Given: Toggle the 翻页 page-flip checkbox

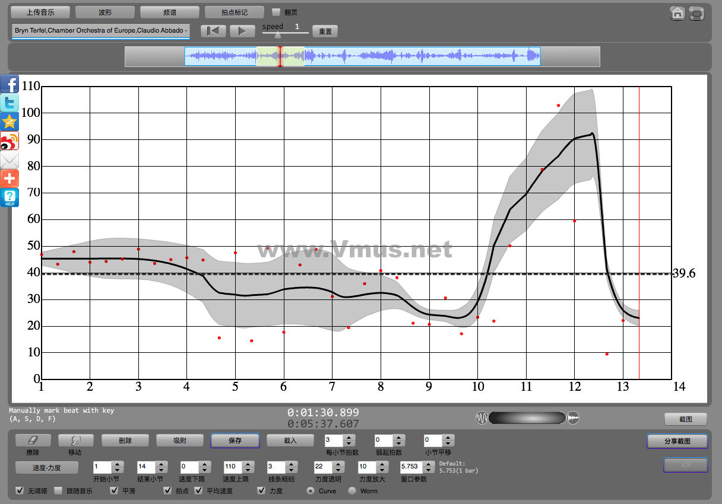Looking at the screenshot, I should tap(276, 12).
